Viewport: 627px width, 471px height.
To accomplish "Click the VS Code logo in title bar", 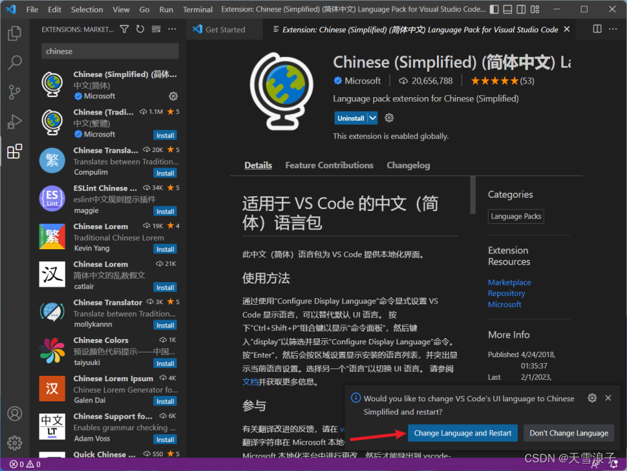I will tap(11, 9).
